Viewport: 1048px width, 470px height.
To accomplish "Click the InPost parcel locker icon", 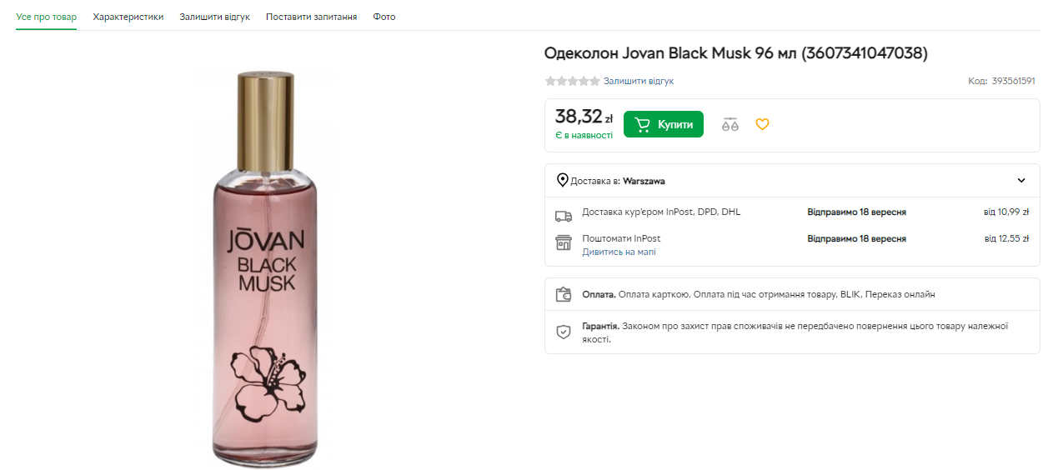I will pyautogui.click(x=564, y=243).
